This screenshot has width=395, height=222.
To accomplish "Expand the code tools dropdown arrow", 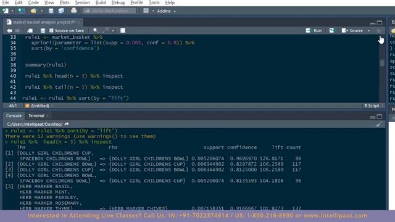I will click(x=113, y=31).
